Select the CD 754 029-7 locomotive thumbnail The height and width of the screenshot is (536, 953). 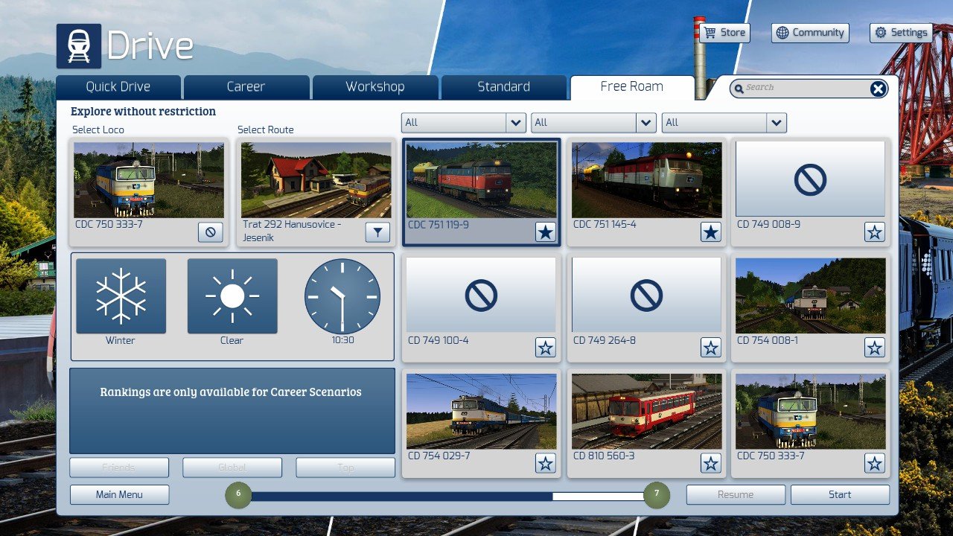pyautogui.click(x=481, y=411)
